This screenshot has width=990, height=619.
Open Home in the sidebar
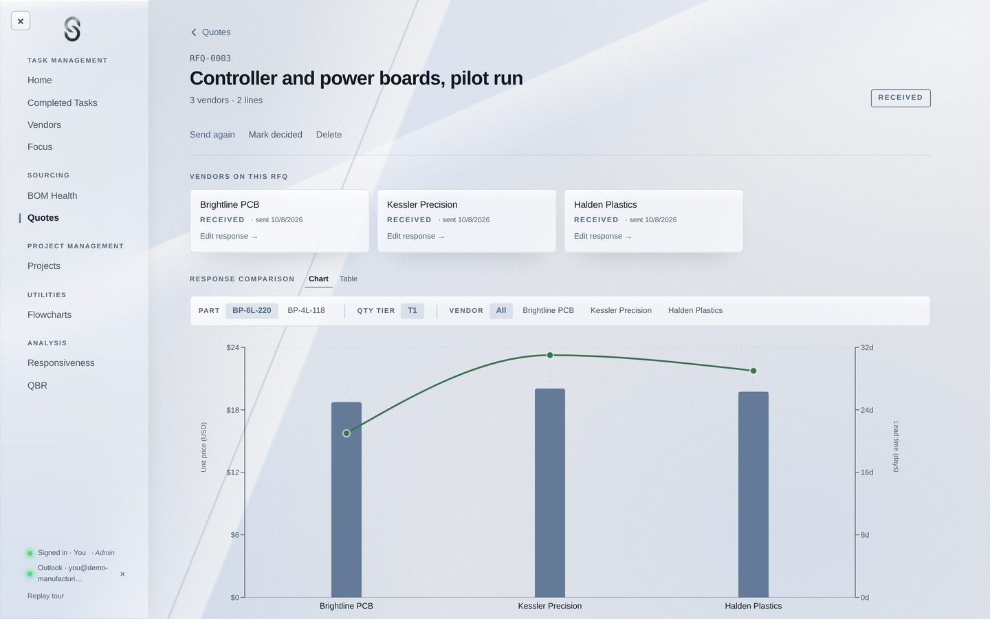coord(40,80)
